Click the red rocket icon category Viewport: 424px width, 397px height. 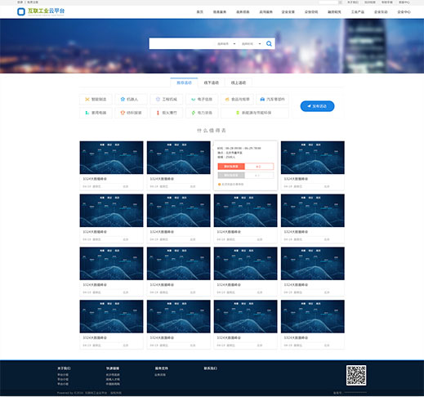(x=167, y=113)
